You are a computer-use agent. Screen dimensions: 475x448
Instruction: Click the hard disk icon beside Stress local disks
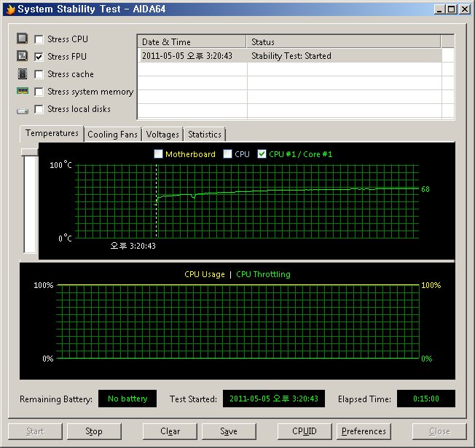coord(23,111)
